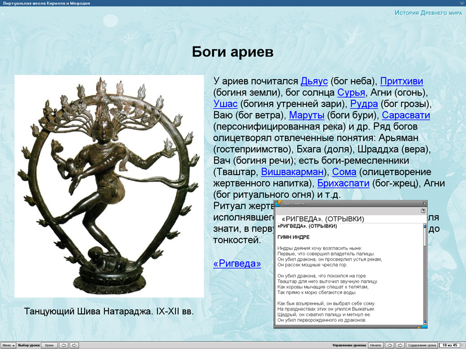This screenshot has width=466, height=349.
Task: Open the Вишвакарман link
Action: (x=292, y=172)
